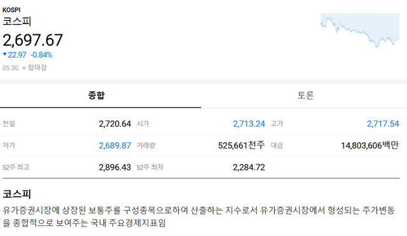This screenshot has width=407, height=236.
Task: Click the 장마감 market status text
Action: click(37, 68)
